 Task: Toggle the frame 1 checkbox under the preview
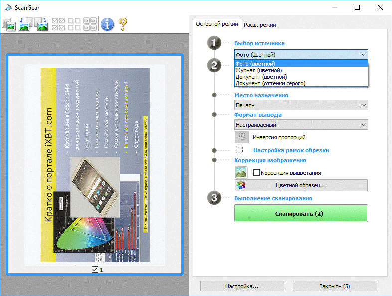[x=95, y=270]
